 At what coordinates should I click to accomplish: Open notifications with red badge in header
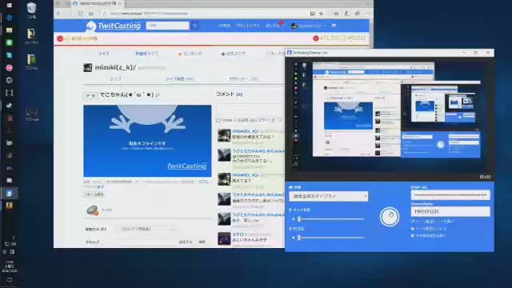tap(274, 26)
